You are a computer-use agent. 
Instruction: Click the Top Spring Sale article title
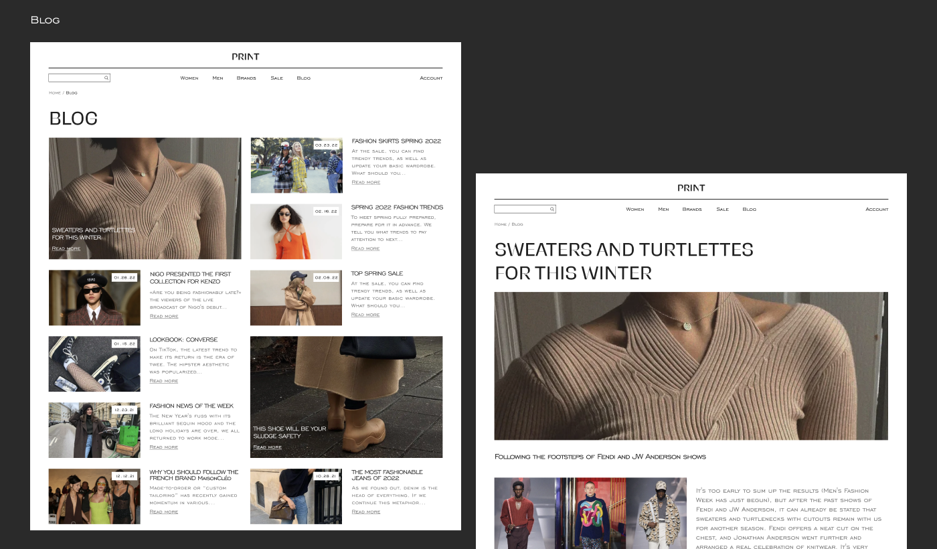click(x=377, y=274)
